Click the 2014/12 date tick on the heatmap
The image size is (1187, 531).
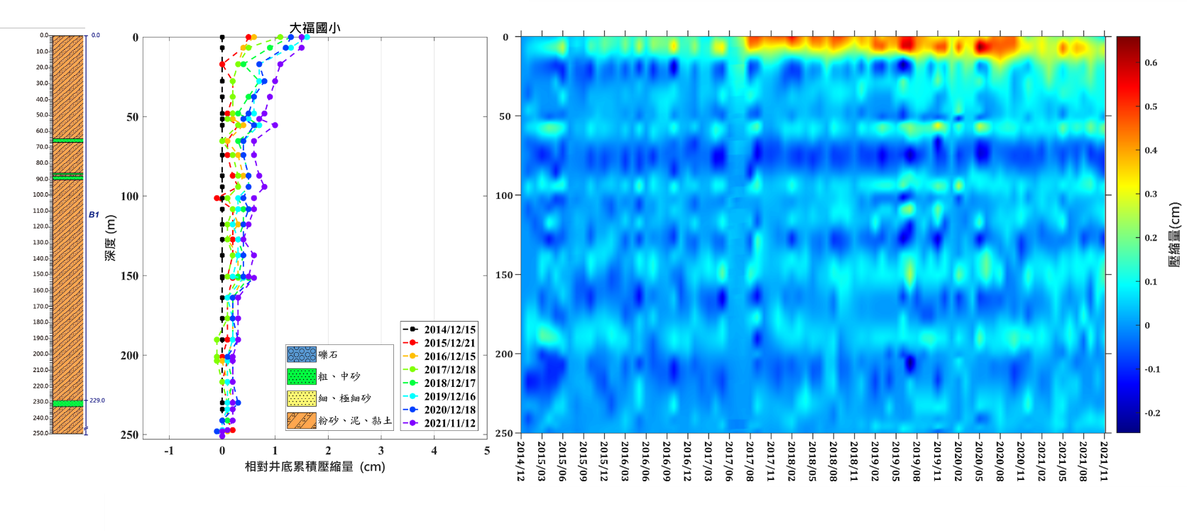tap(521, 461)
